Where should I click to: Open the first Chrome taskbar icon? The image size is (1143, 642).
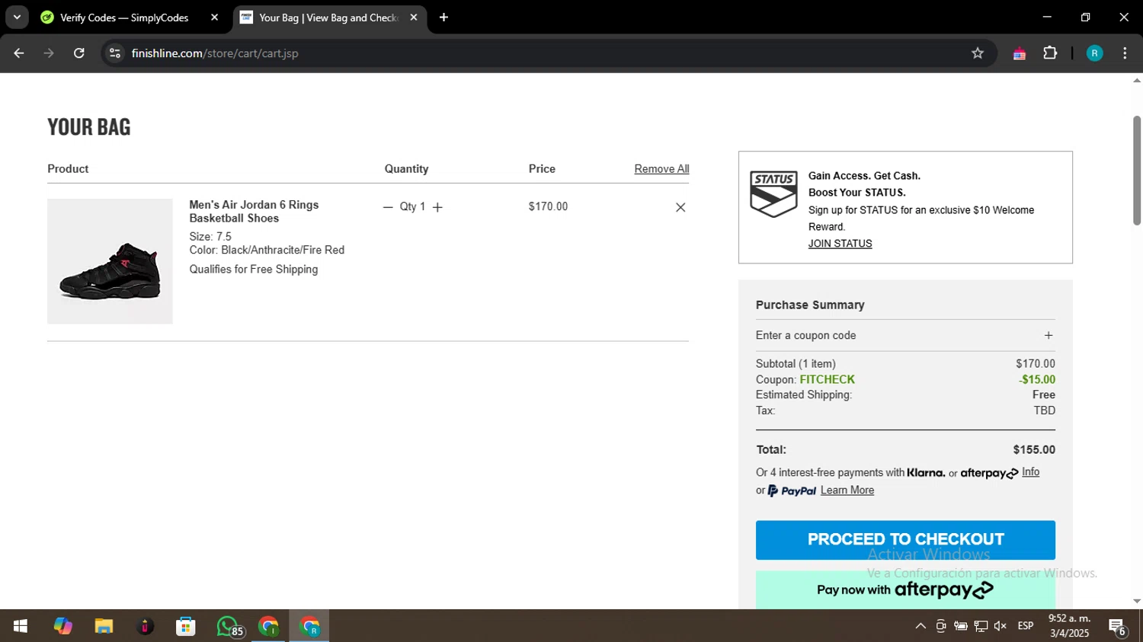pyautogui.click(x=268, y=626)
